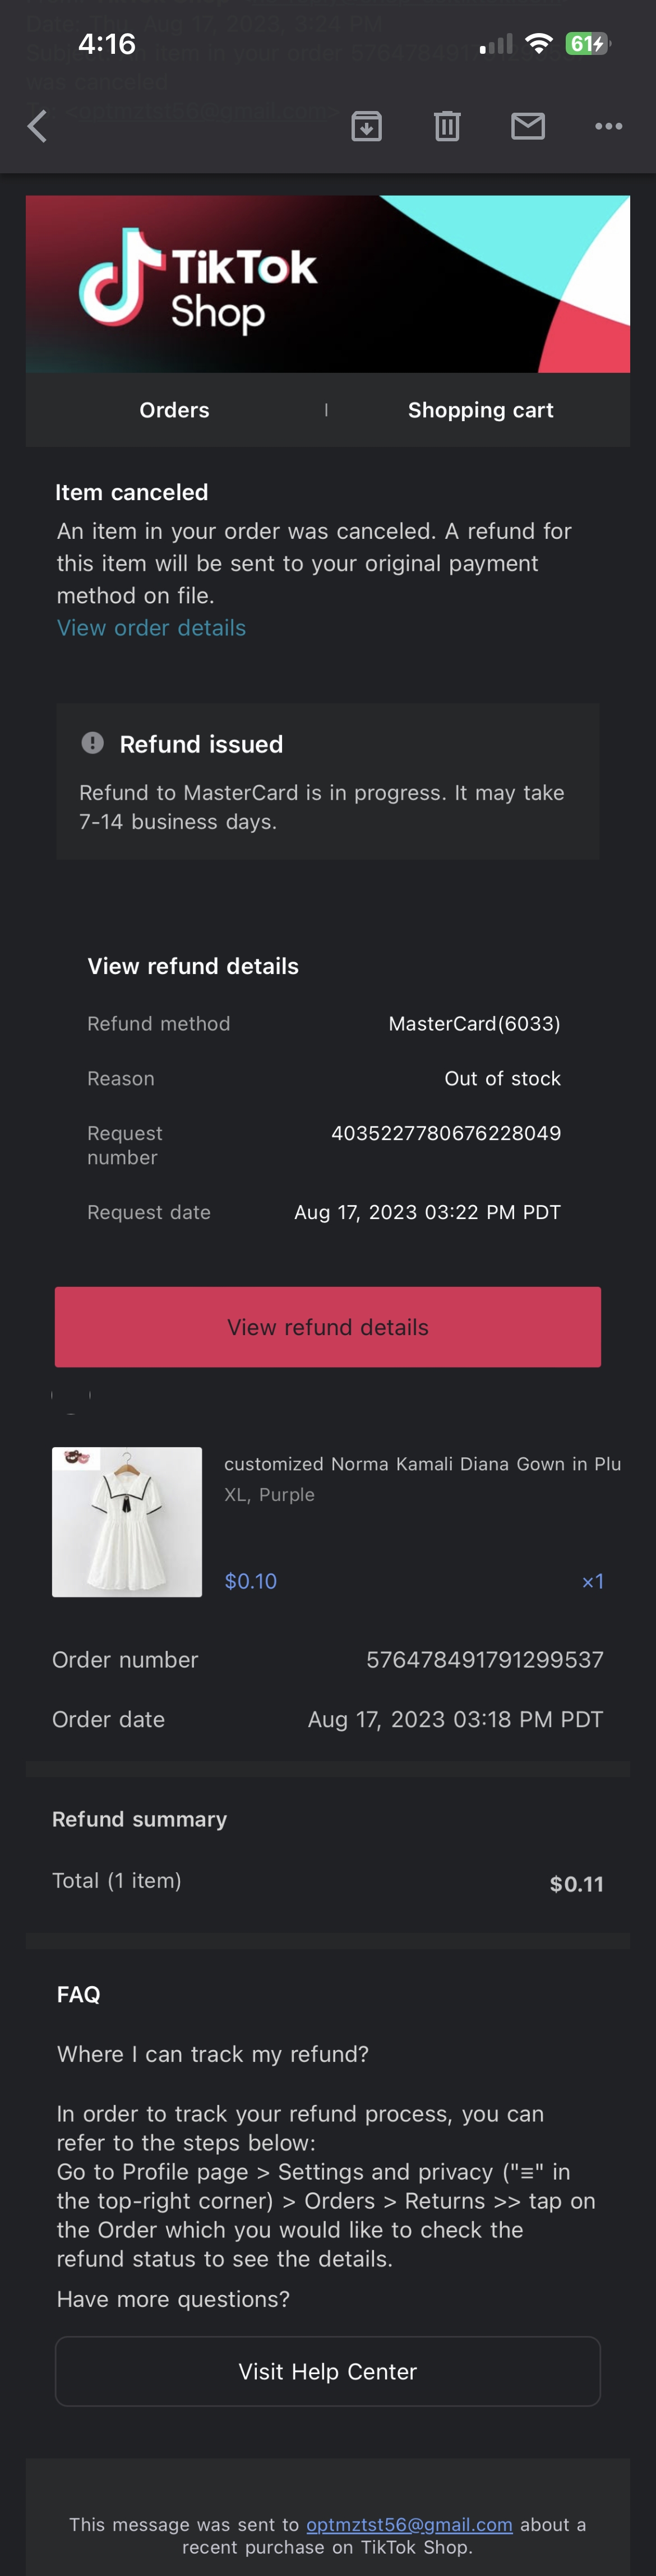Image resolution: width=656 pixels, height=2576 pixels.
Task: Open the optmztst56@gmail.com email link
Action: point(409,2524)
